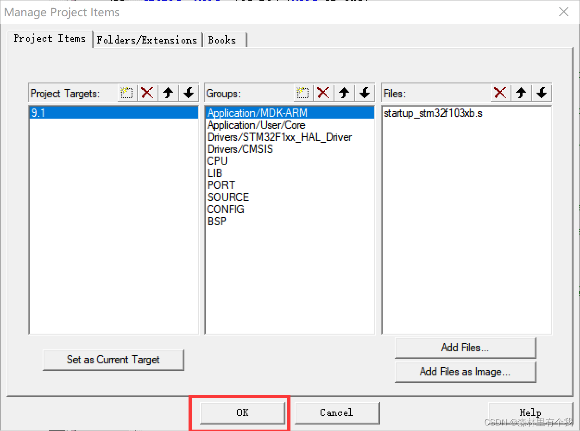The height and width of the screenshot is (431, 580).
Task: Select the Application/User/Core group
Action: (x=290, y=125)
